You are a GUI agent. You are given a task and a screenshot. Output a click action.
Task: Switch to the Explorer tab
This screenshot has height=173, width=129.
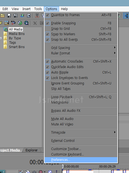tap(32, 150)
